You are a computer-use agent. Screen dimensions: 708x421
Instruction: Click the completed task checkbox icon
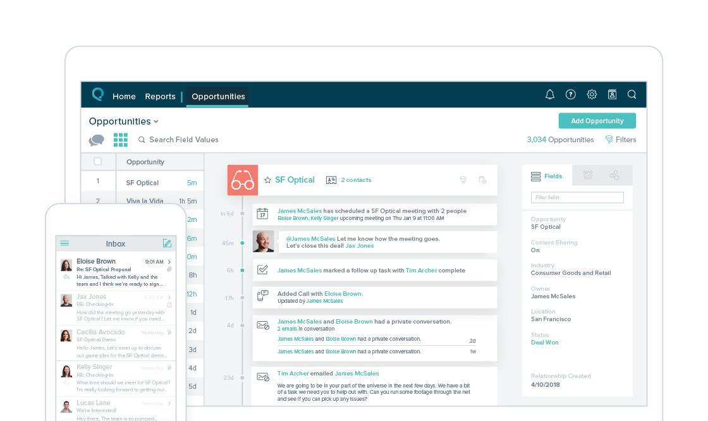point(262,270)
